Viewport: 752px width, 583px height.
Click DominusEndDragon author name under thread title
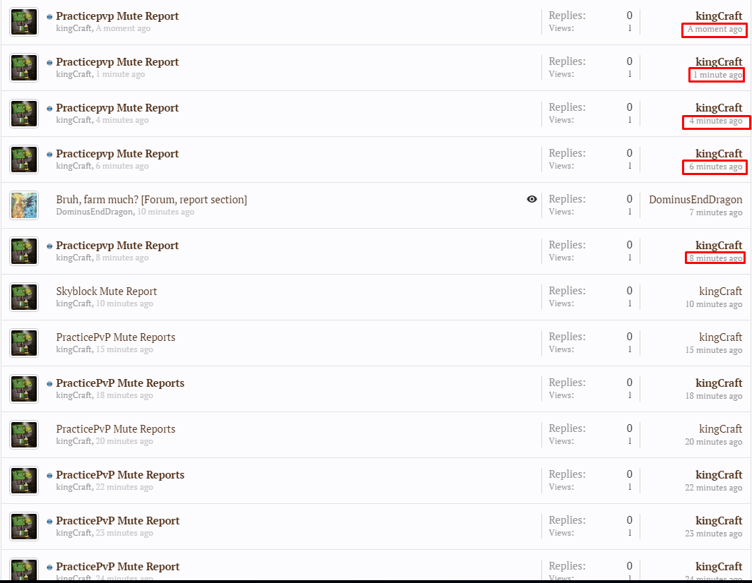point(94,212)
